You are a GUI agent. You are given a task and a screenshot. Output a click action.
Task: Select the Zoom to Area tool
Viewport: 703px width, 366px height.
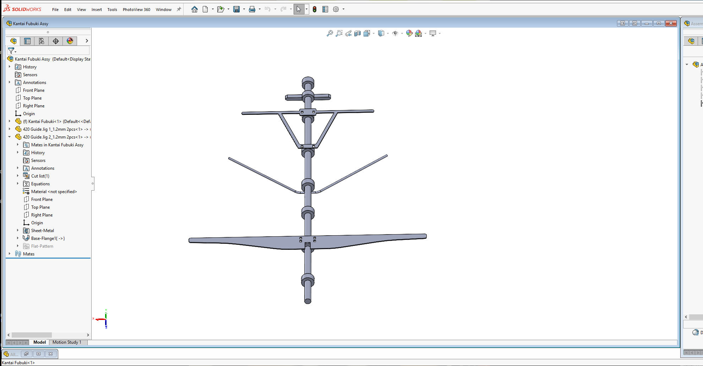click(x=339, y=33)
